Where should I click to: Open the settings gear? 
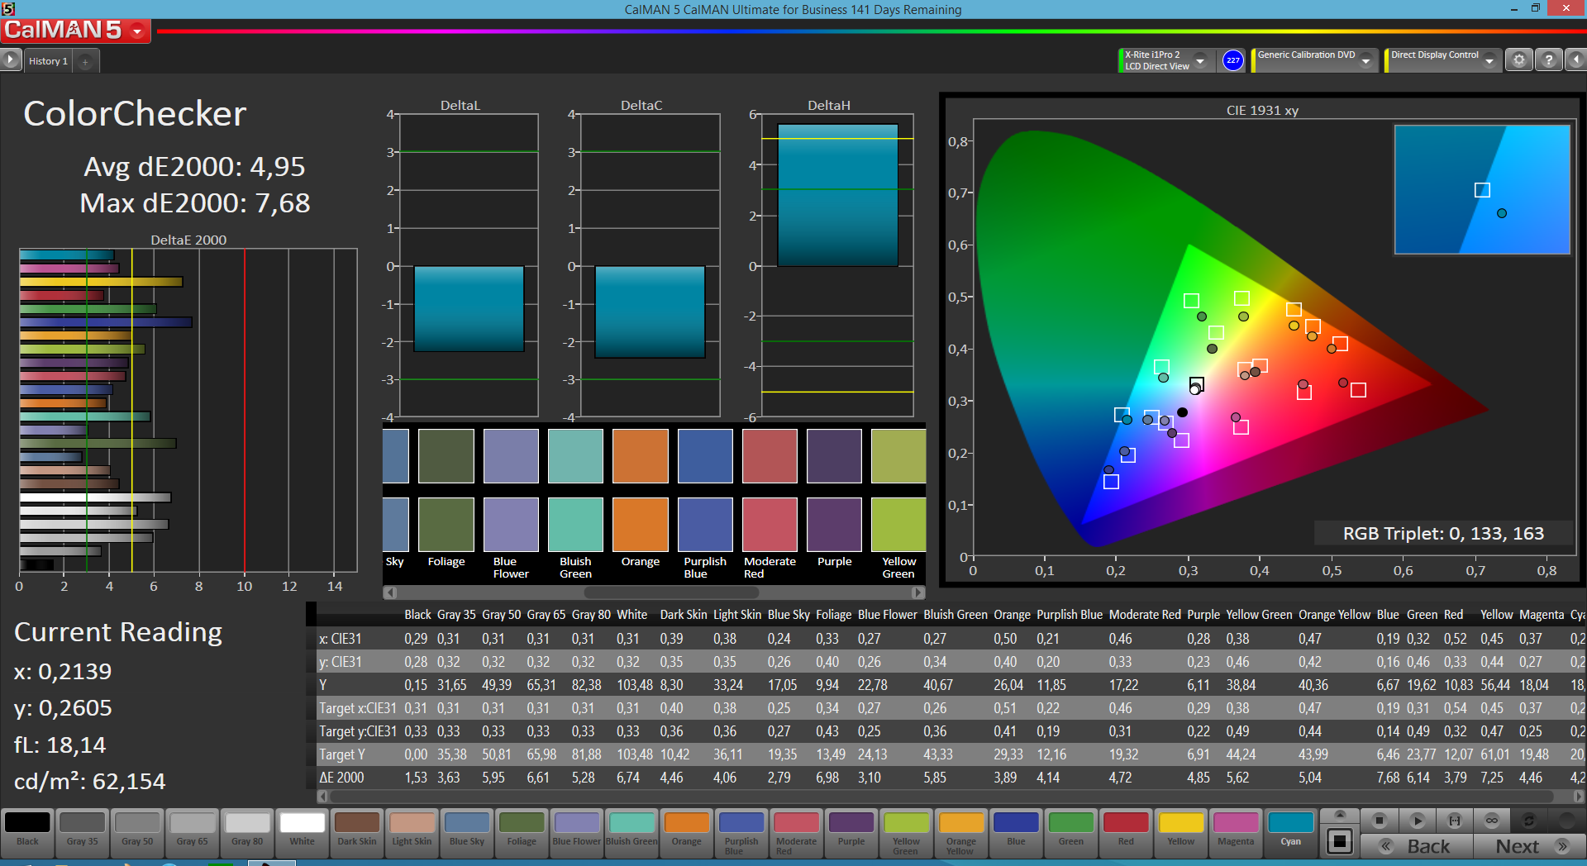pos(1518,60)
